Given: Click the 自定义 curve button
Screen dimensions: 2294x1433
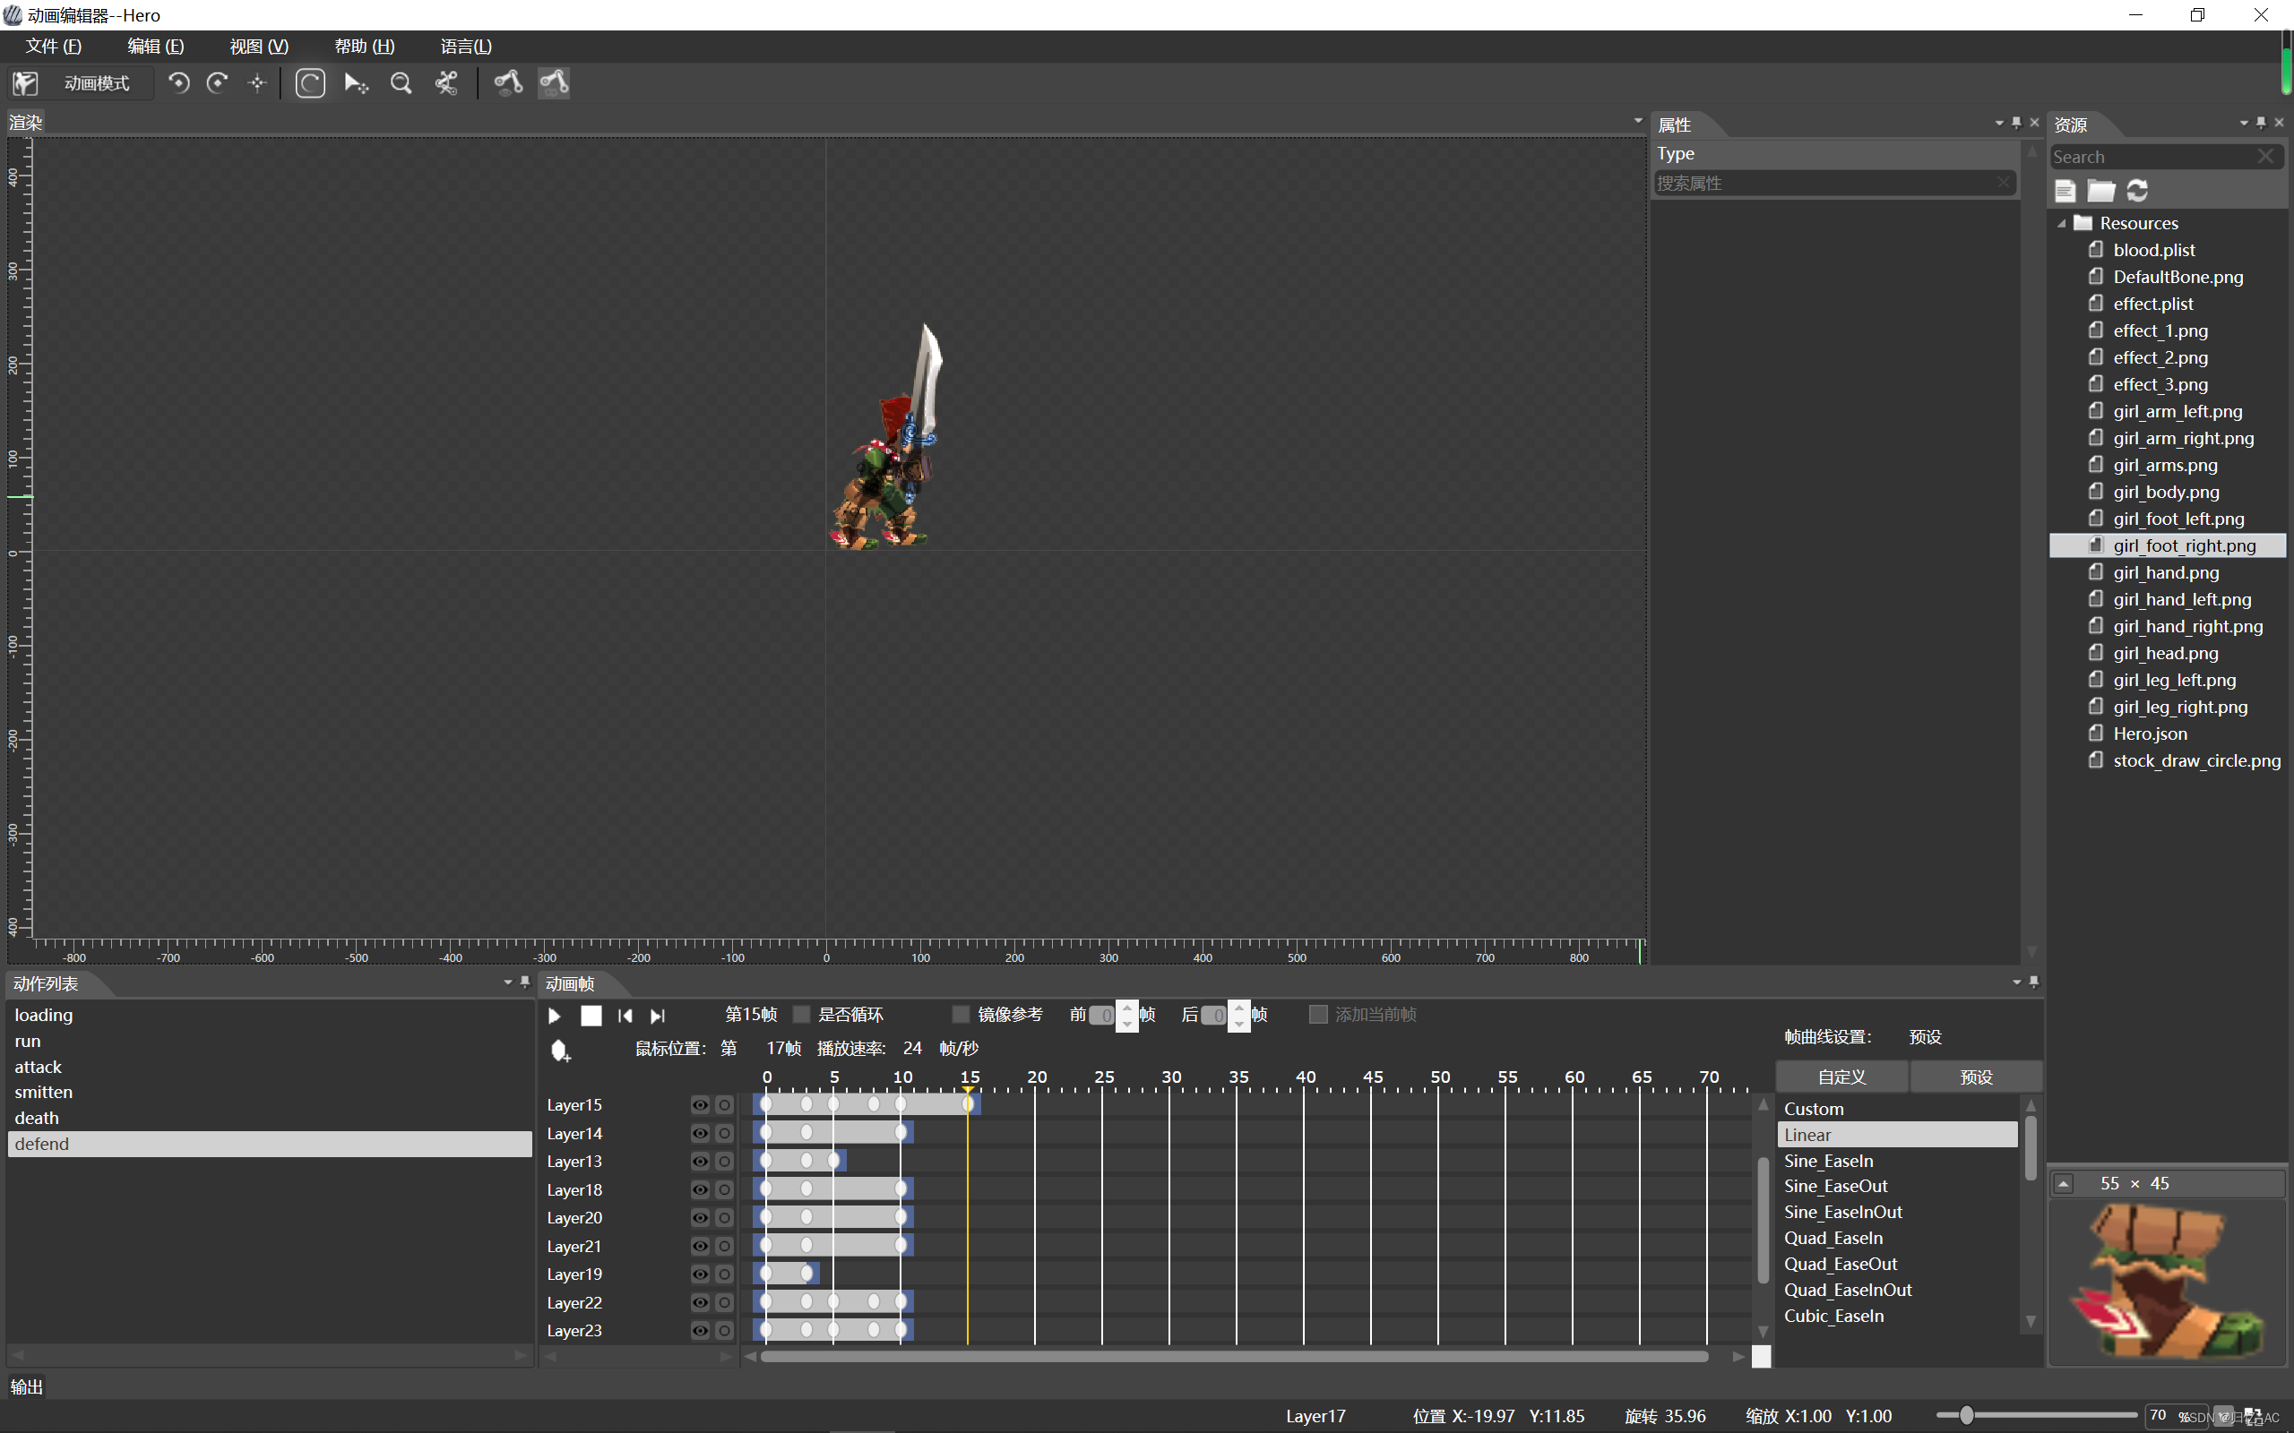Looking at the screenshot, I should (x=1841, y=1077).
